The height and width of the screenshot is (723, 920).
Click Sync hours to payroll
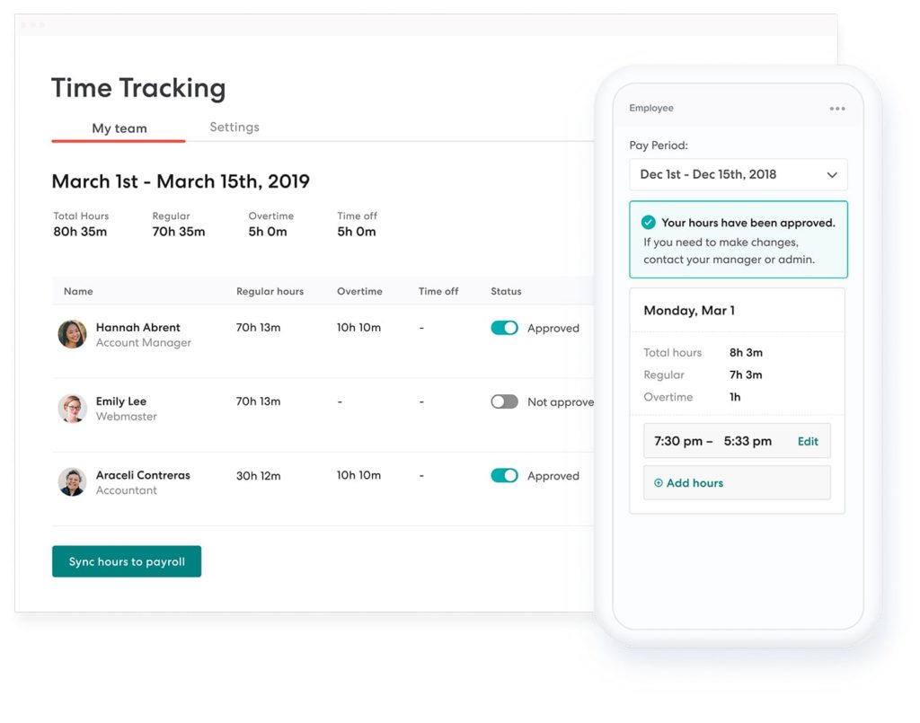126,560
